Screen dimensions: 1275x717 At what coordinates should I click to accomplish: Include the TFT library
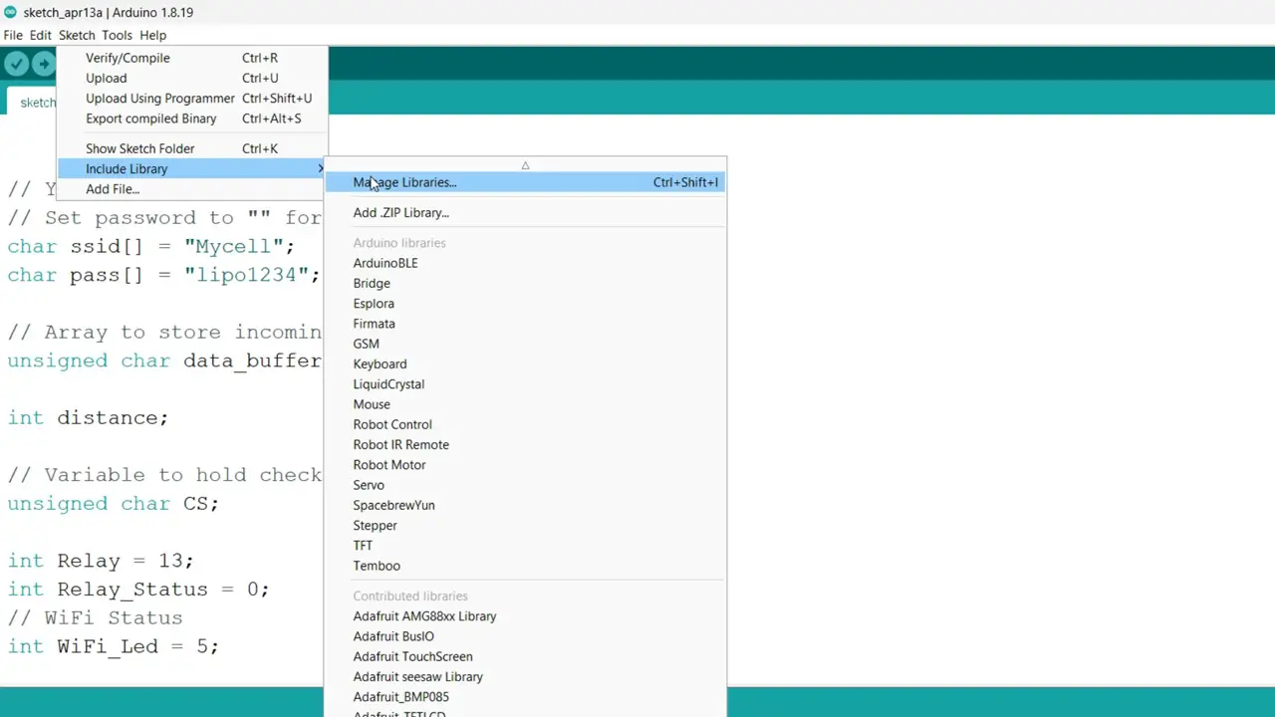[x=525, y=545]
